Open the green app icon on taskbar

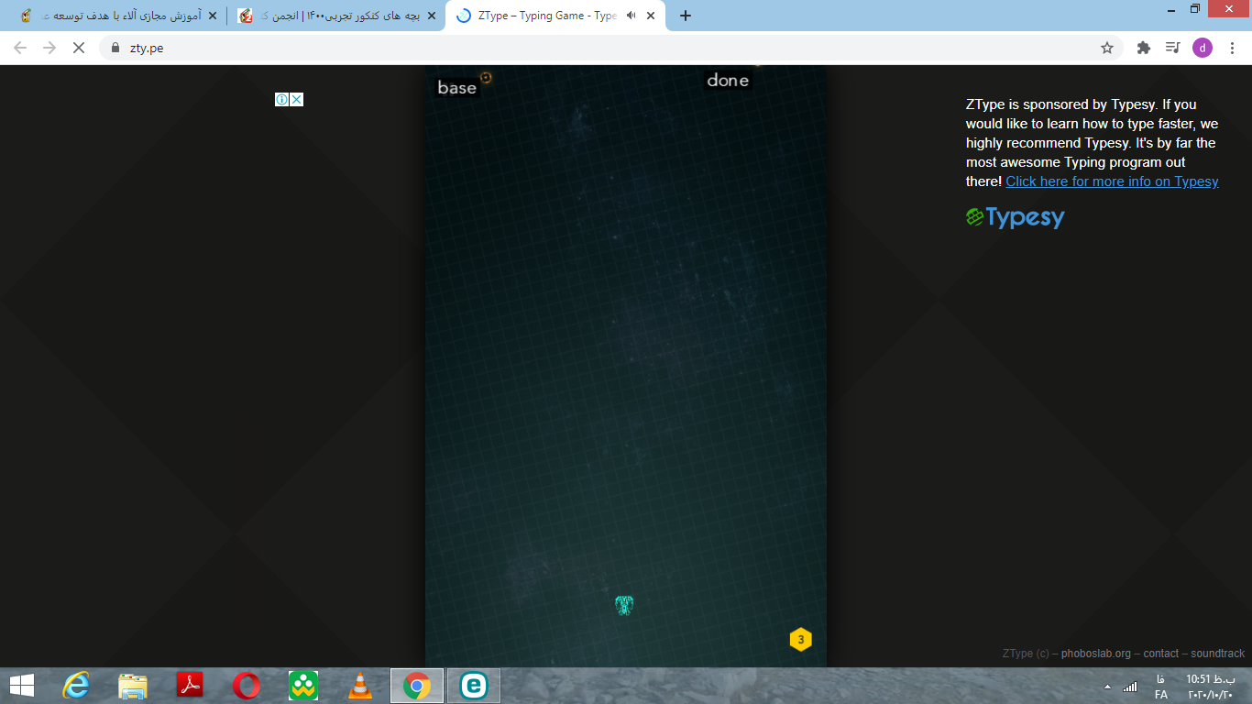point(303,686)
